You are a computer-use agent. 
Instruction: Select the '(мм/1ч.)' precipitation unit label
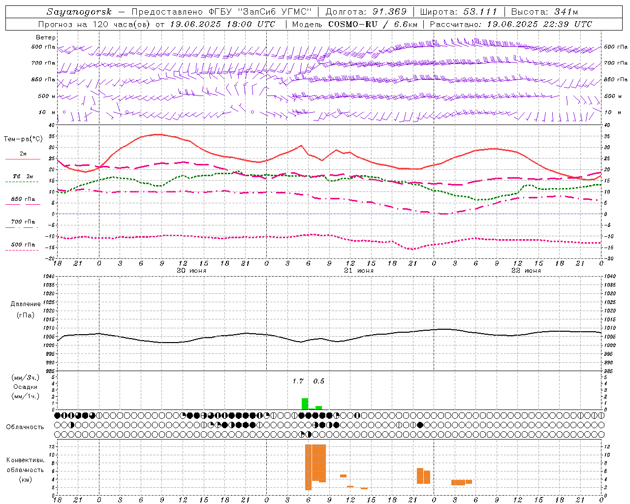(25, 396)
